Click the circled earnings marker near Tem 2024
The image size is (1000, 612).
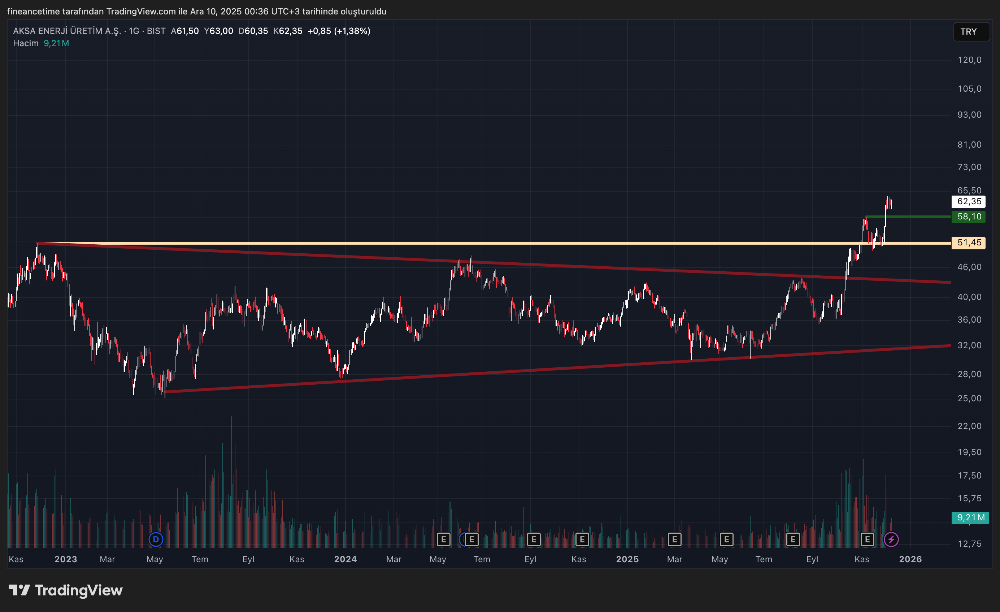(471, 539)
